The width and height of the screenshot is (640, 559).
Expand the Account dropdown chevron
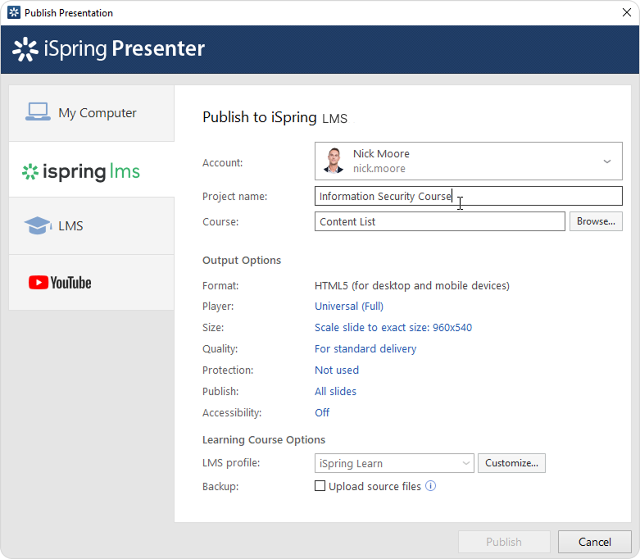(606, 161)
